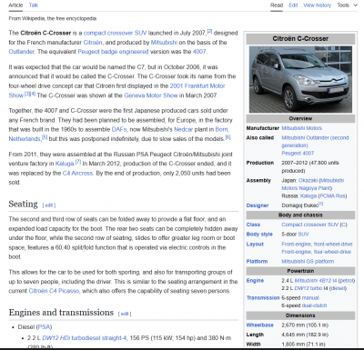The width and height of the screenshot is (364, 350).
Task: Open the Okazaki assembly link
Action: (x=308, y=181)
